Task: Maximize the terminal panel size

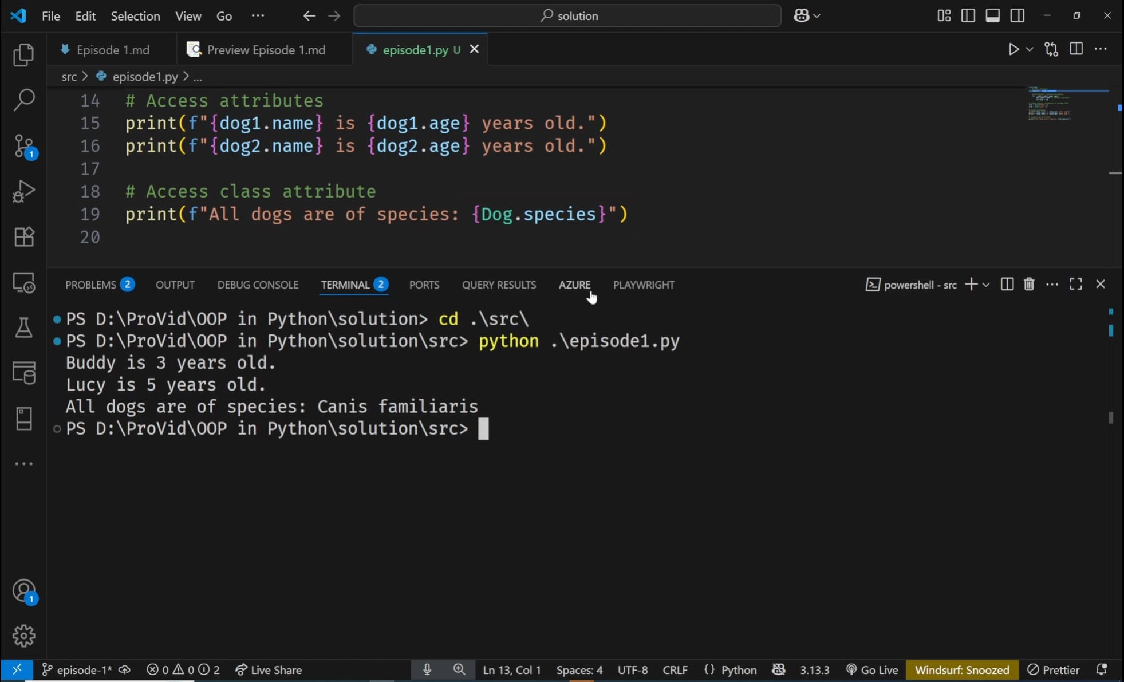Action: 1076,284
